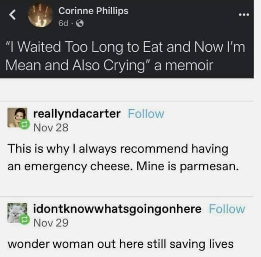Click the 6d post timestamp
Screen dimensions: 261x257
pyautogui.click(x=64, y=24)
